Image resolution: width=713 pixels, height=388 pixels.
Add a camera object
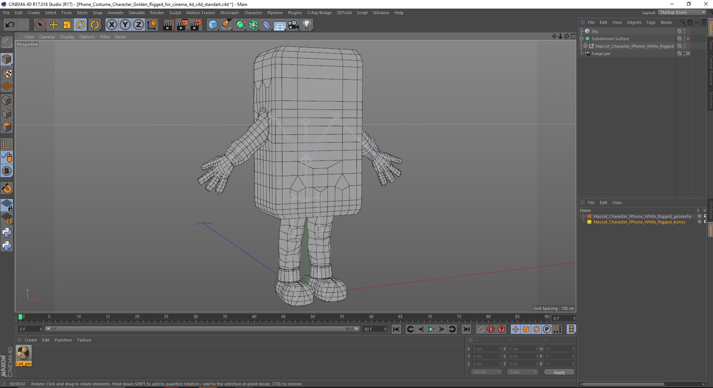(x=294, y=25)
